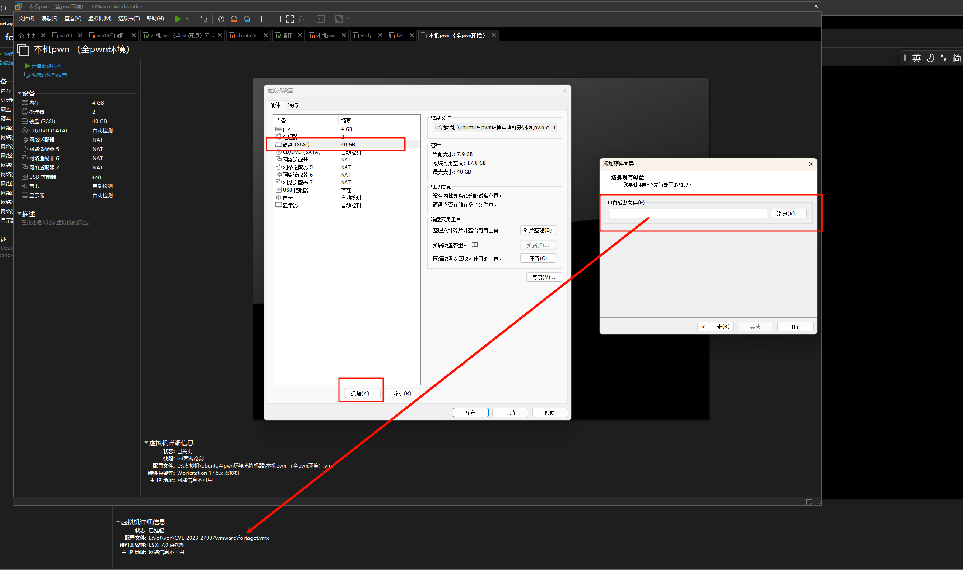Switch to 选项 tab in settings dialog
This screenshot has width=963, height=570.
293,105
